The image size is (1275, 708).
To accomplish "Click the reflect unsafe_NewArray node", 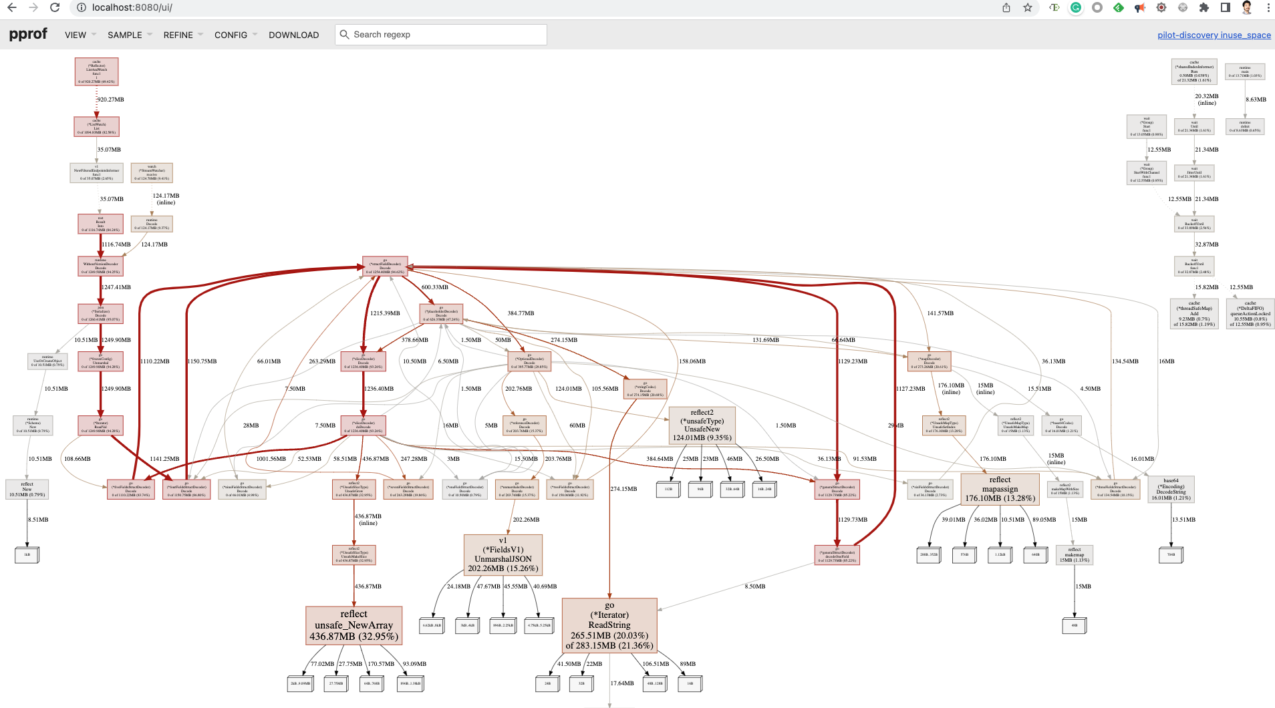I will [353, 625].
